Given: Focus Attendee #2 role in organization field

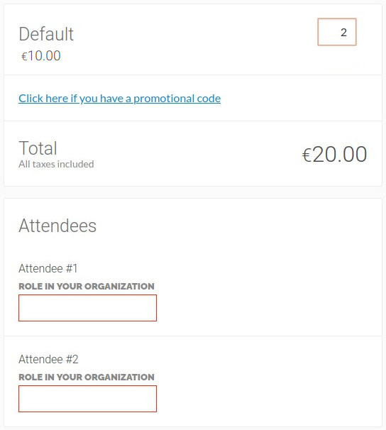Looking at the screenshot, I should pyautogui.click(x=87, y=399).
